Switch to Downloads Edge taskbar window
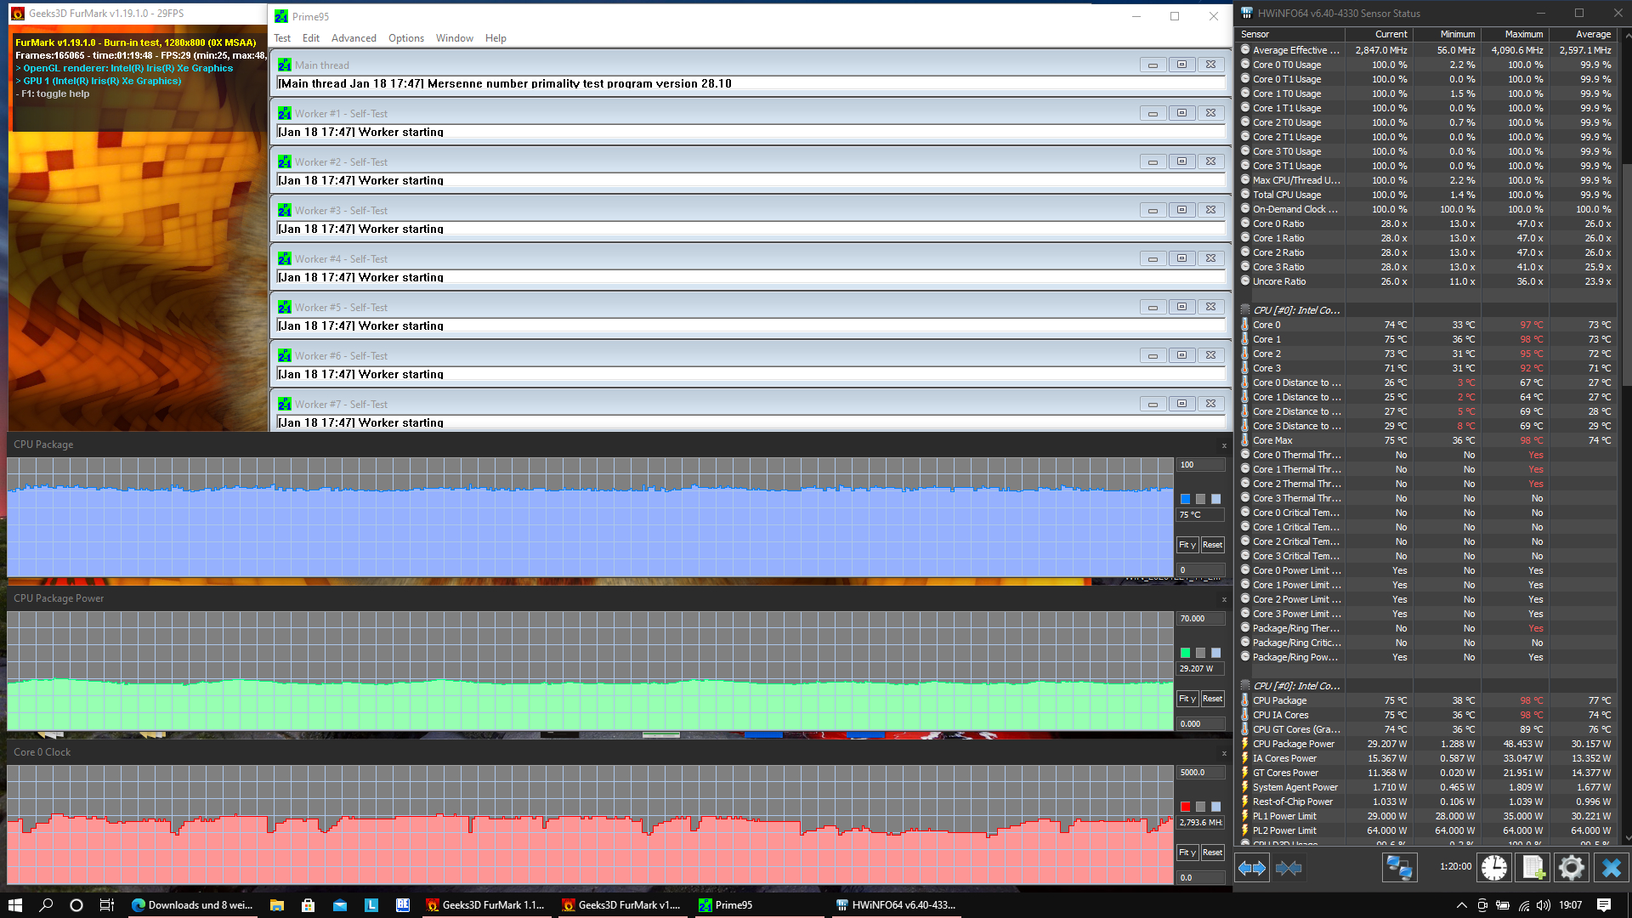The height and width of the screenshot is (918, 1632). coord(193,905)
